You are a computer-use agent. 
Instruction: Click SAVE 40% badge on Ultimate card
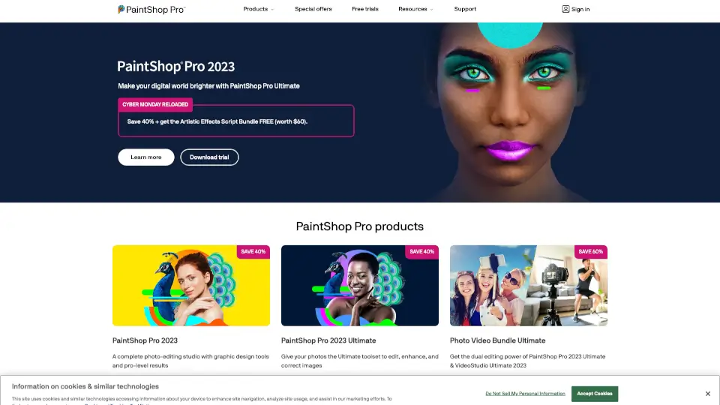point(421,252)
